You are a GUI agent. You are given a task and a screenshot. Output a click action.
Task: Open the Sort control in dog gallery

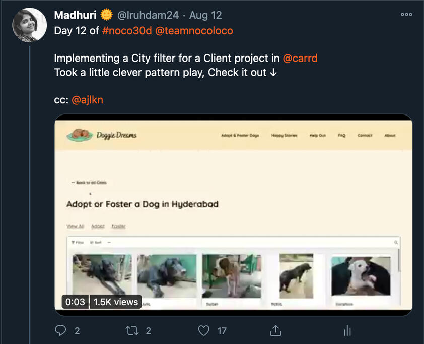point(96,243)
